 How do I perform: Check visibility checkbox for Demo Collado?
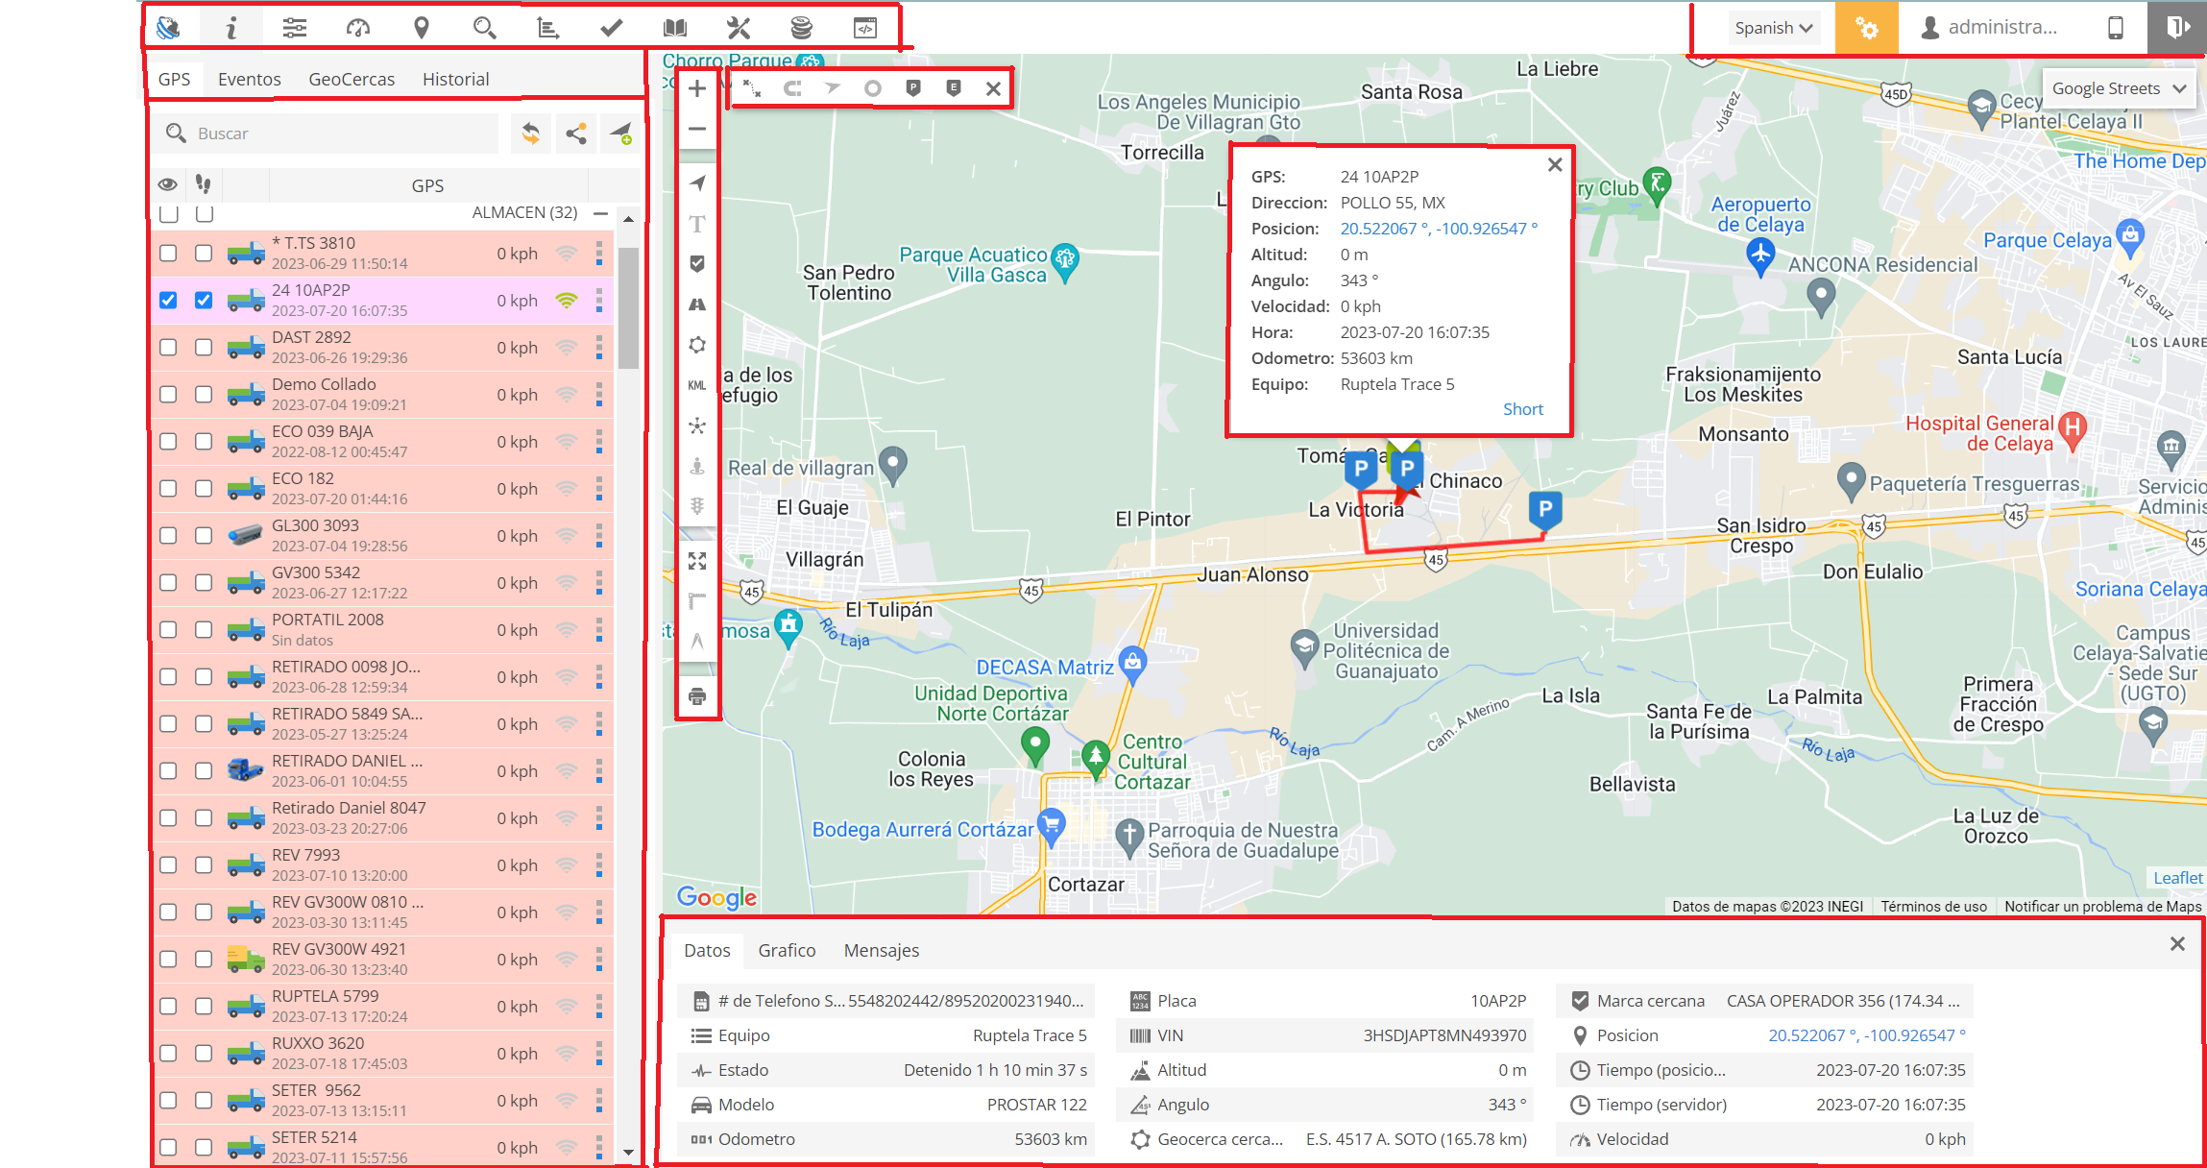(168, 395)
